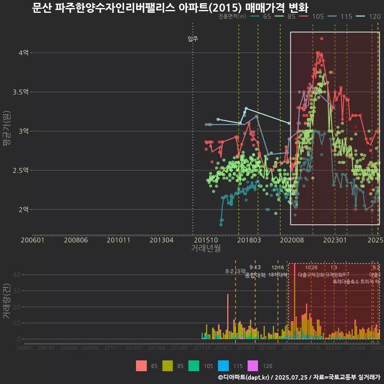Click the 30 volume axis label
Viewport: 384px width, 384px height.
17,291
